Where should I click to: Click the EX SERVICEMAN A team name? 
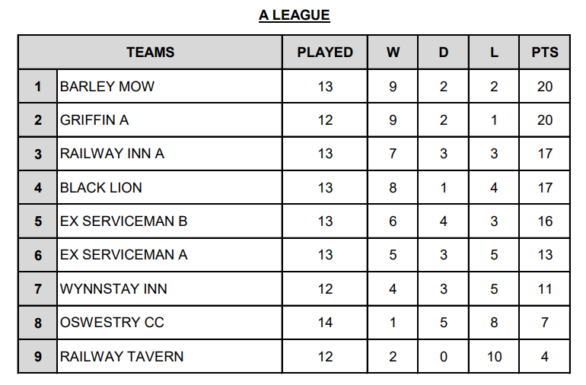click(124, 255)
